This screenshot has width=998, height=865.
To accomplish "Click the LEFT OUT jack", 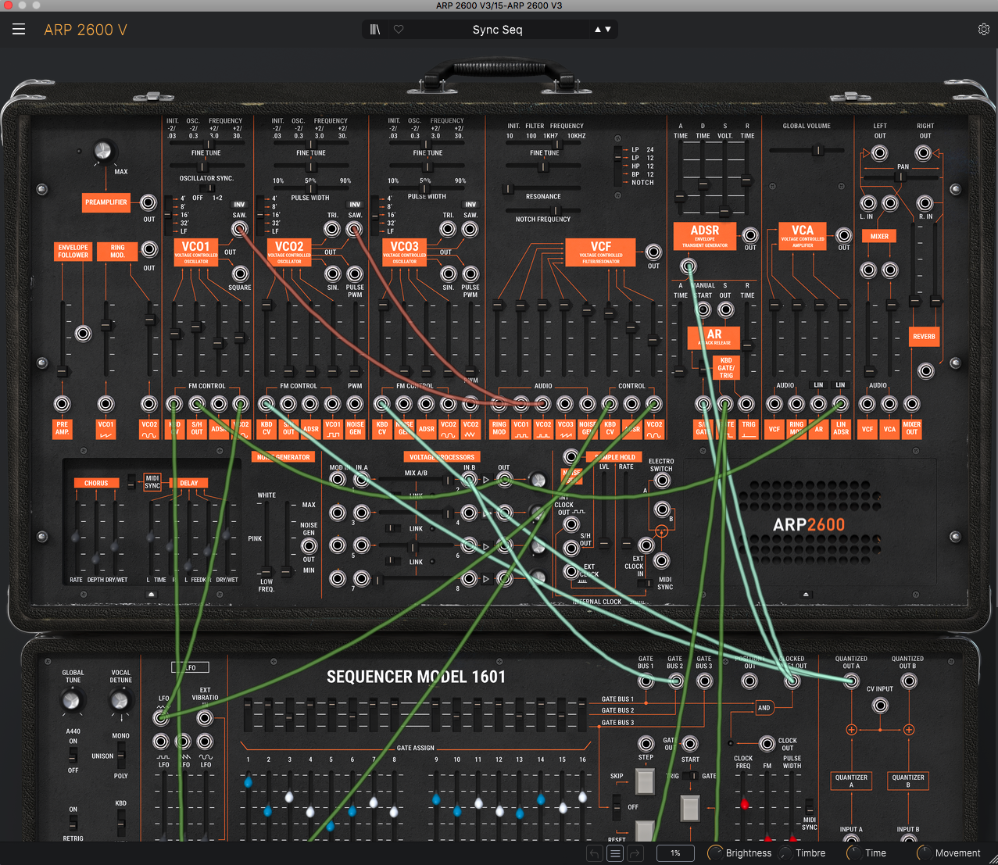I will (880, 153).
